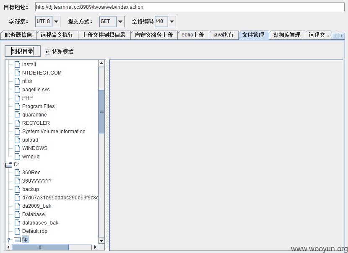Click the ftp folder icon
348x253 pixels.
[x=17, y=240]
